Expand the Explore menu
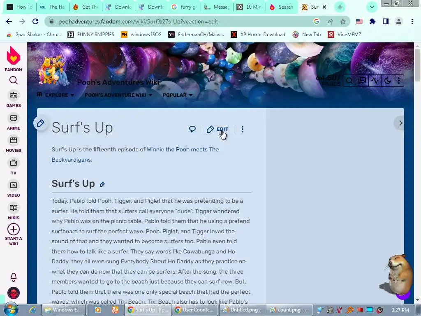This screenshot has height=316, width=421. click(56, 95)
